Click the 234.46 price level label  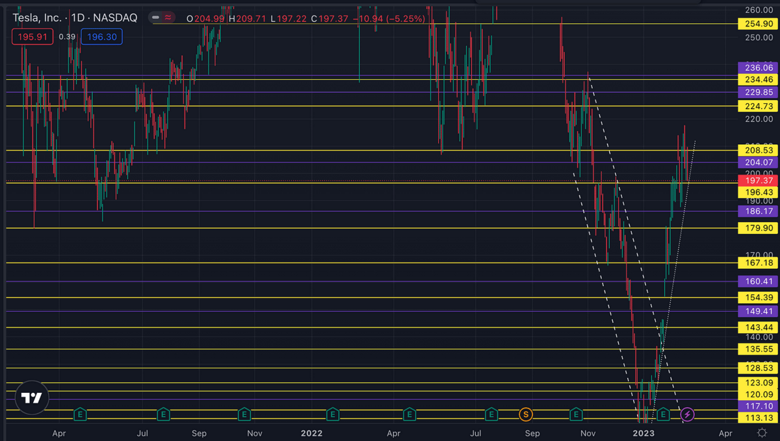(757, 79)
